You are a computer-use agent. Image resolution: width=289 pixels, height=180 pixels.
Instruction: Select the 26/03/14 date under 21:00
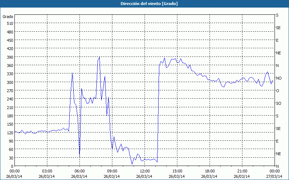click(242, 176)
